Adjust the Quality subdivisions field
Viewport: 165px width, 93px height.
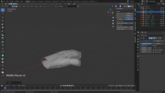pyautogui.click(x=146, y=52)
